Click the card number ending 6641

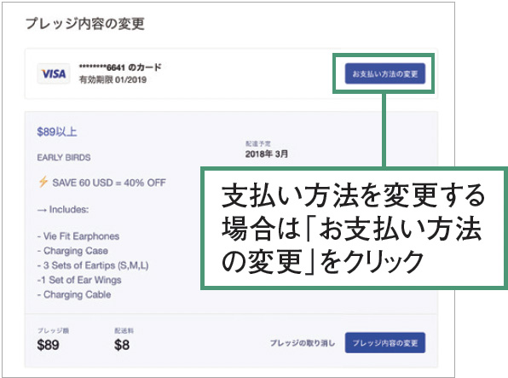120,67
